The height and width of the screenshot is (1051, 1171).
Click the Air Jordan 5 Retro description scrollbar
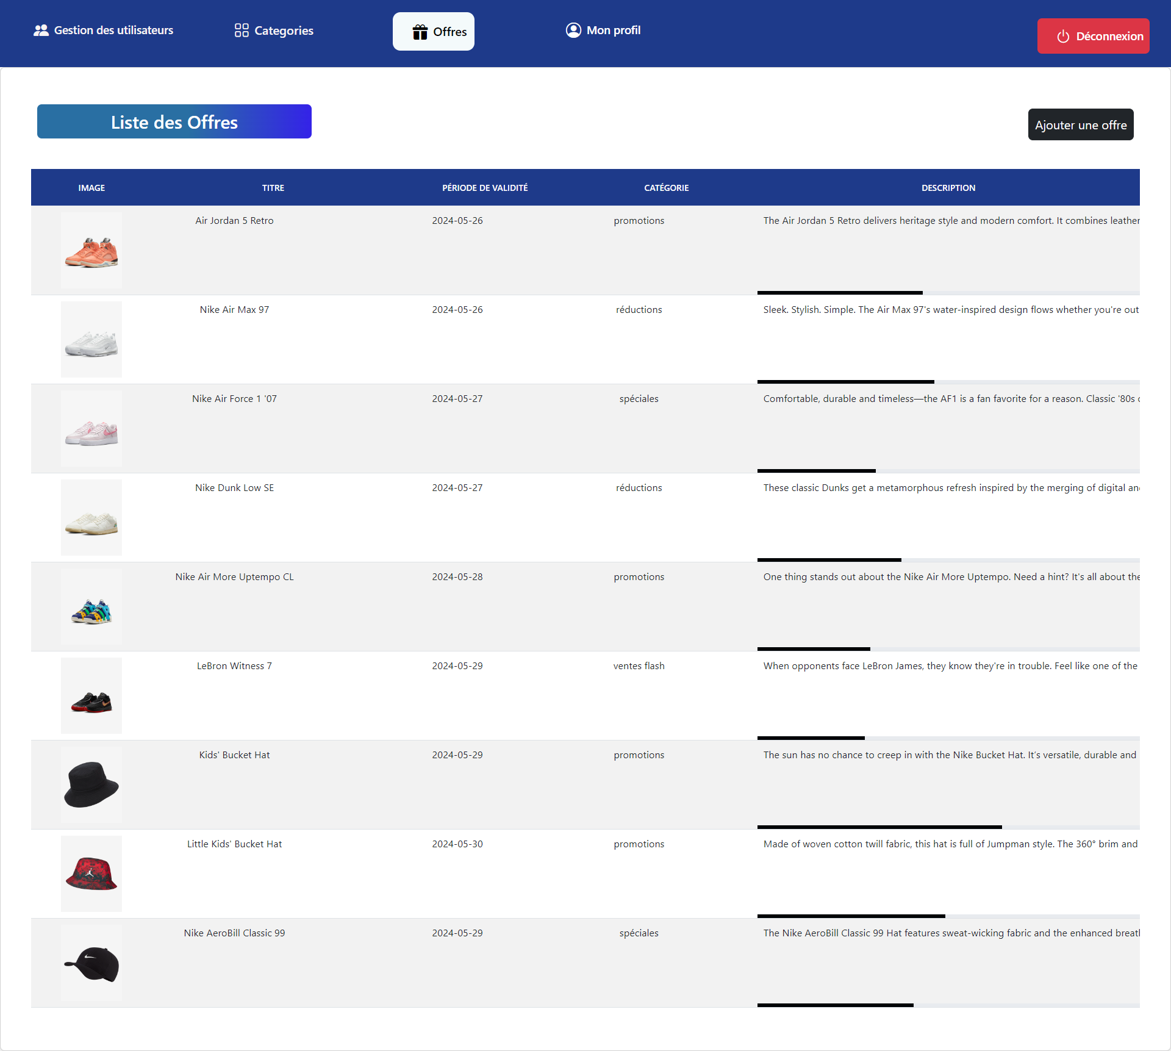(x=840, y=293)
